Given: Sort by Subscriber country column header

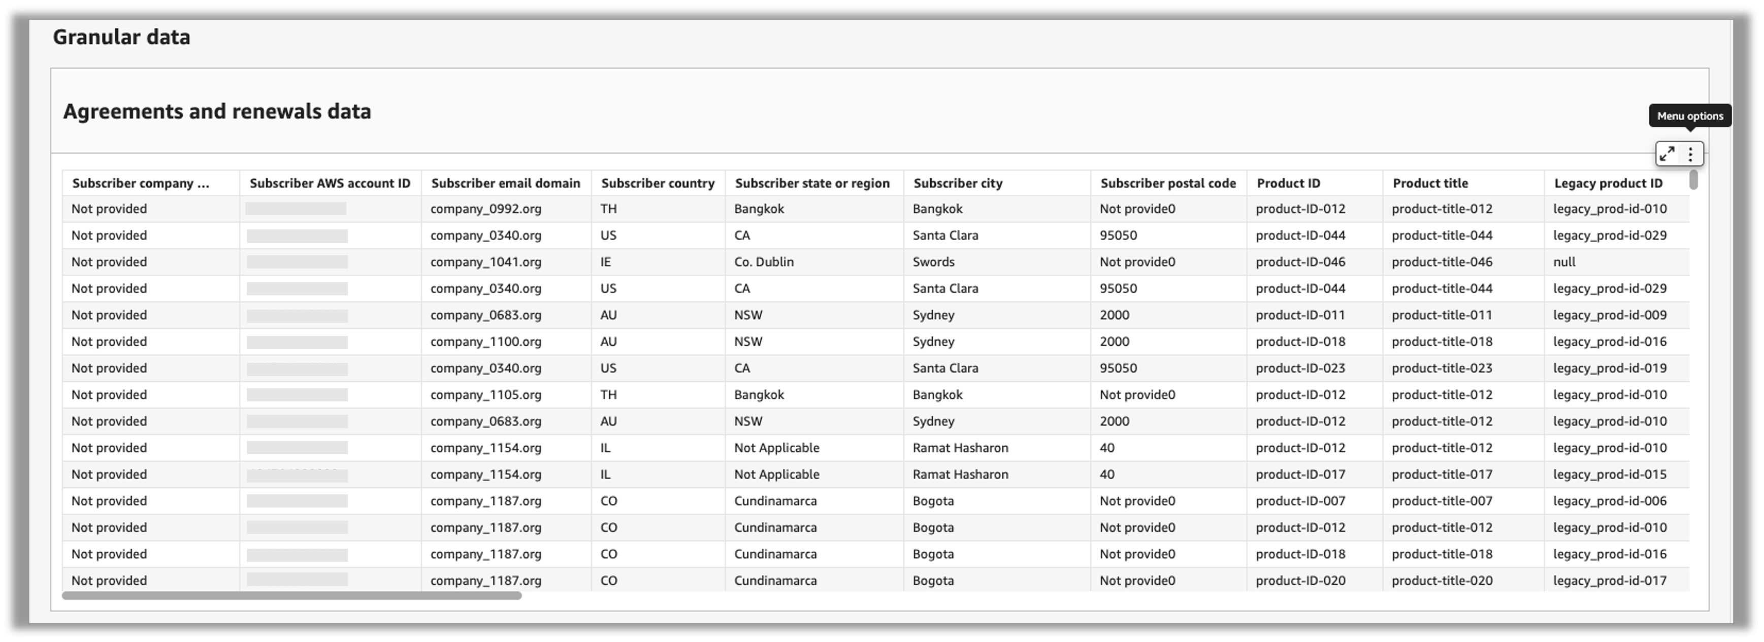Looking at the screenshot, I should (x=658, y=183).
